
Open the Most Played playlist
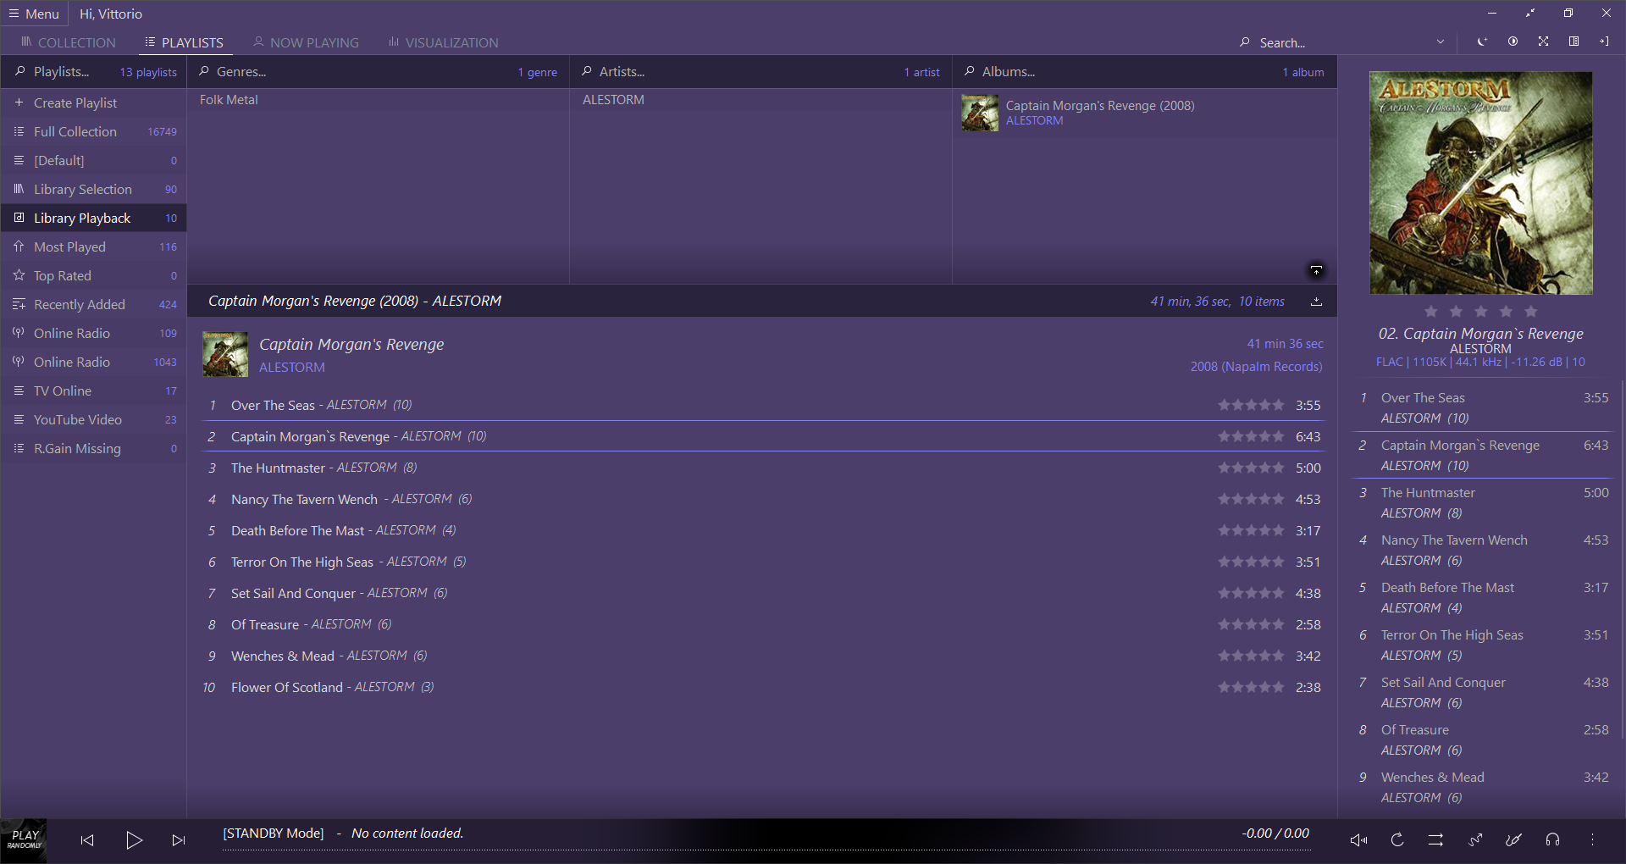pyautogui.click(x=93, y=246)
